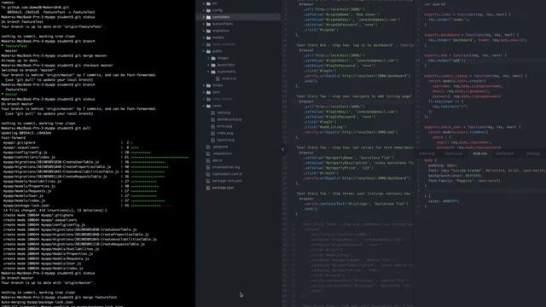Click the featureTests folder icon
The image size is (546, 307).
[208, 24]
